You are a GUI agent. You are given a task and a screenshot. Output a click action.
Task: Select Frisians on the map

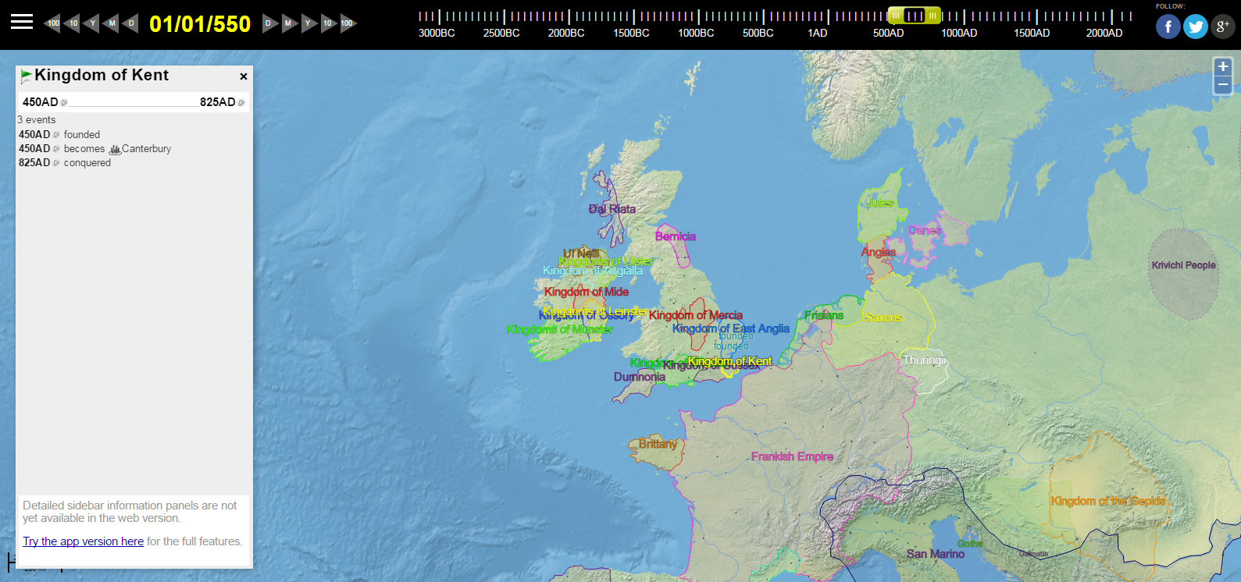click(824, 315)
